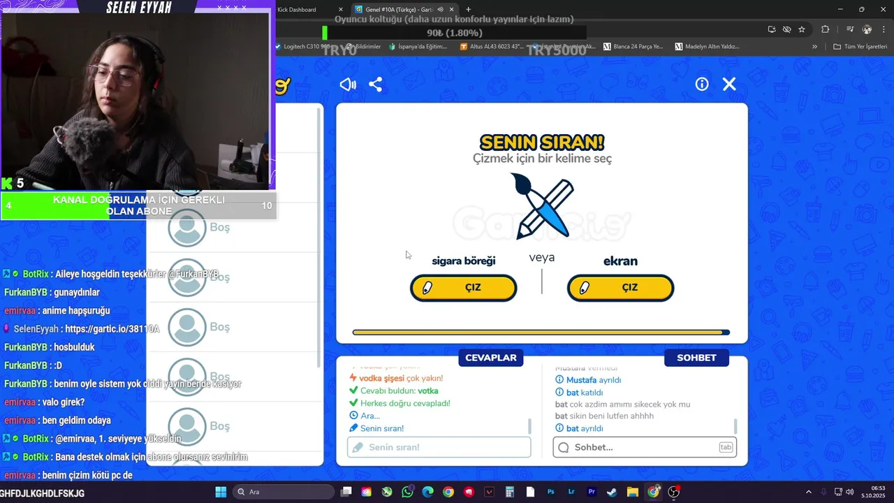Screen dimensions: 894x503
Task: Open Photoshop from taskbar
Action: (550, 492)
